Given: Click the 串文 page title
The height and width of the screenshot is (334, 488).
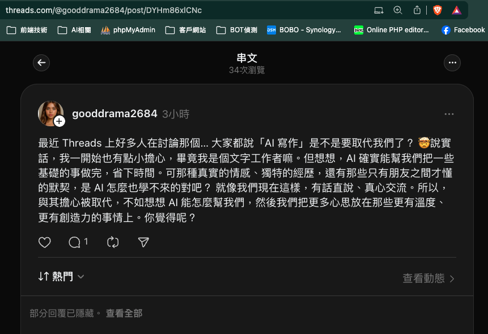Looking at the screenshot, I should coord(247,58).
